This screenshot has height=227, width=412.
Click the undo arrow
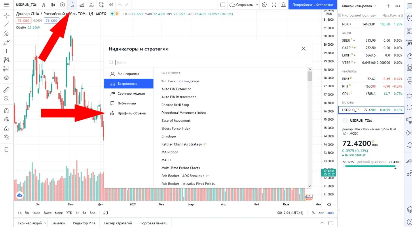pos(120,5)
